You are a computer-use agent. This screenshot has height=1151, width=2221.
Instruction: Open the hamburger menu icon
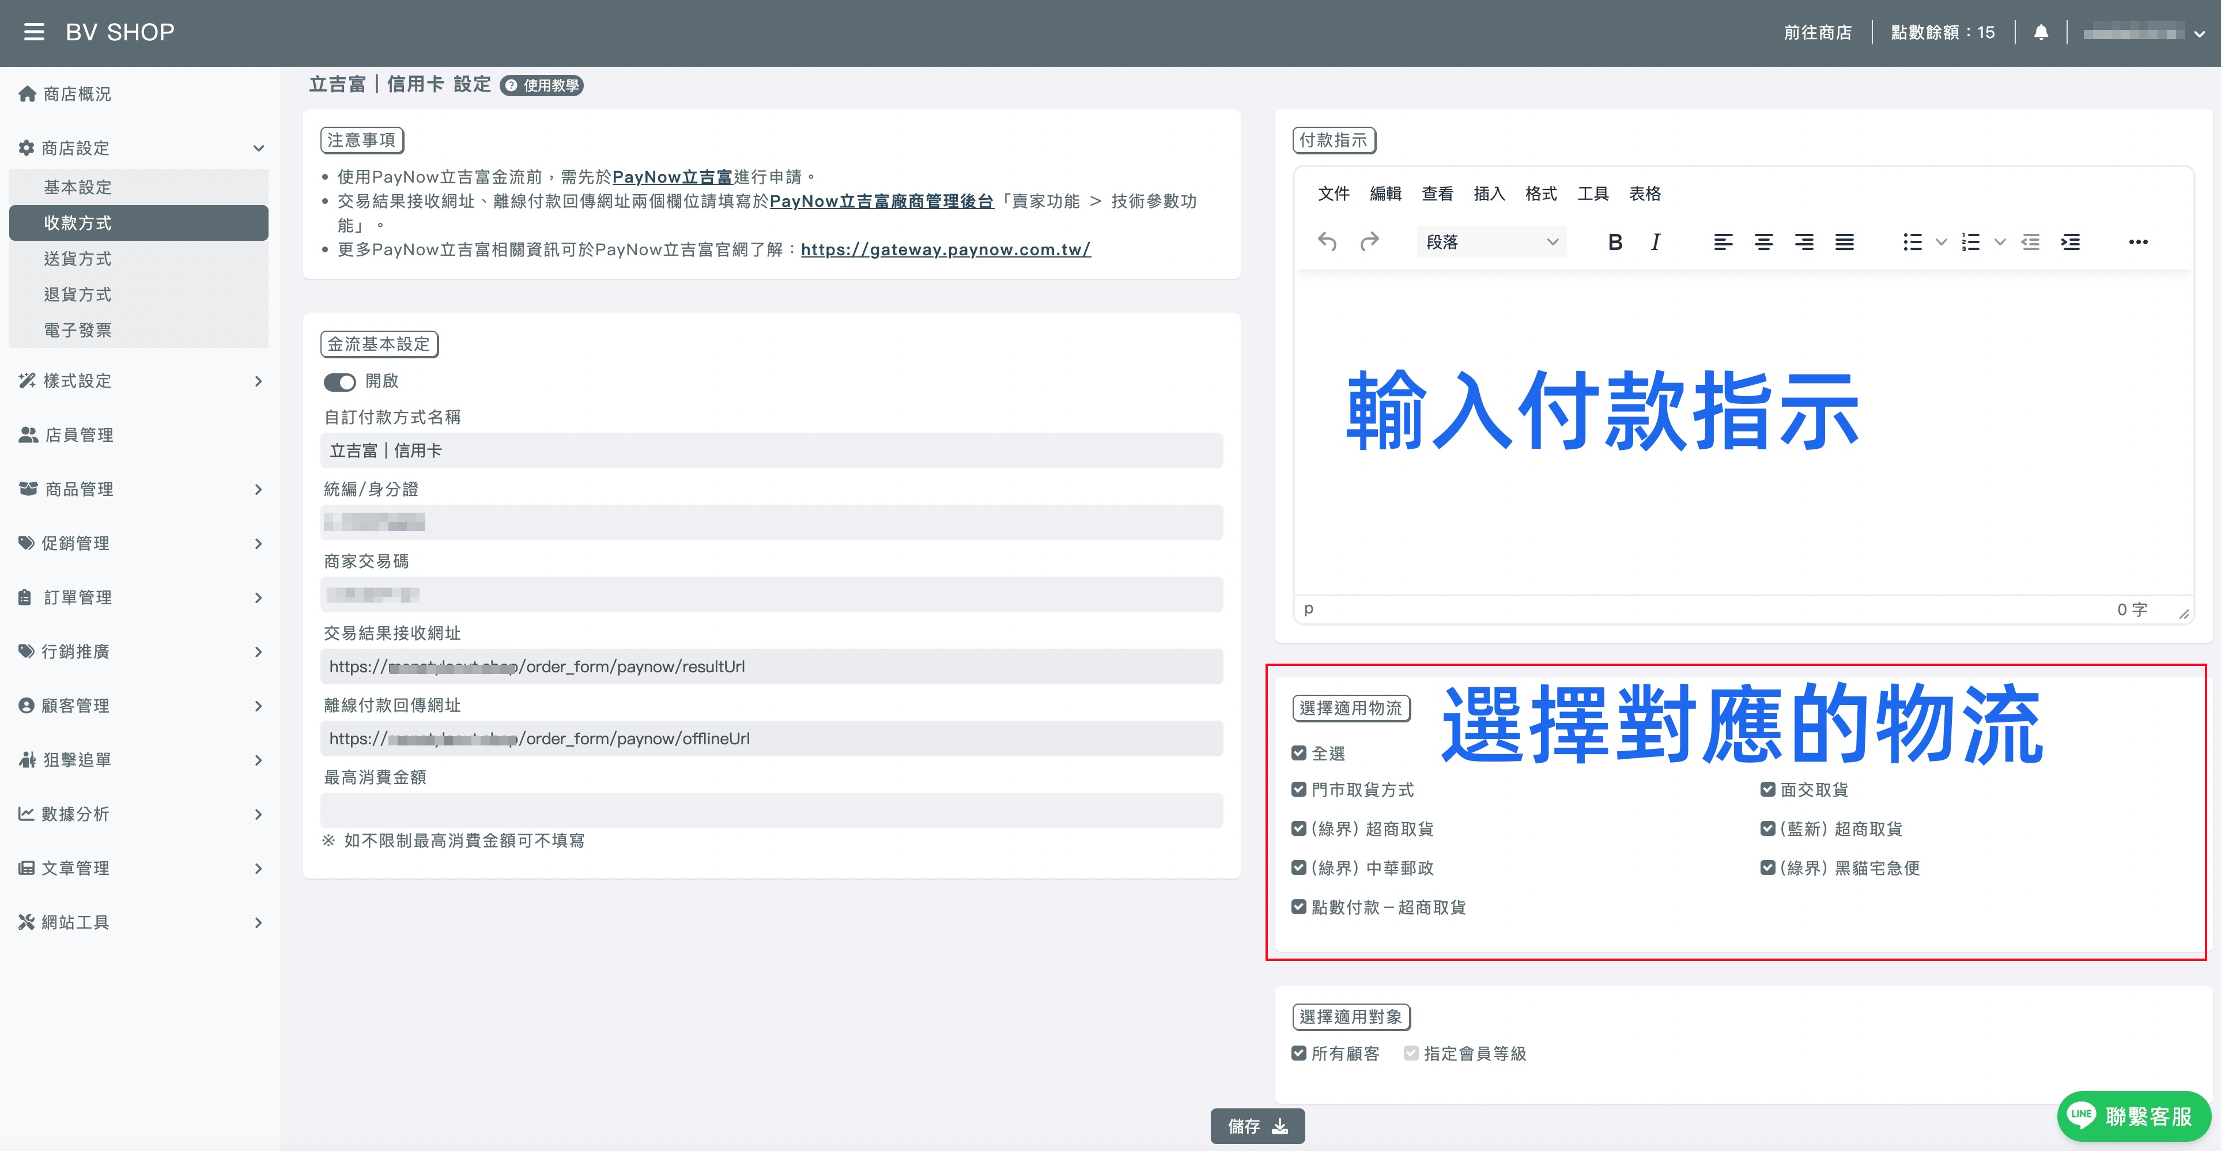33,32
